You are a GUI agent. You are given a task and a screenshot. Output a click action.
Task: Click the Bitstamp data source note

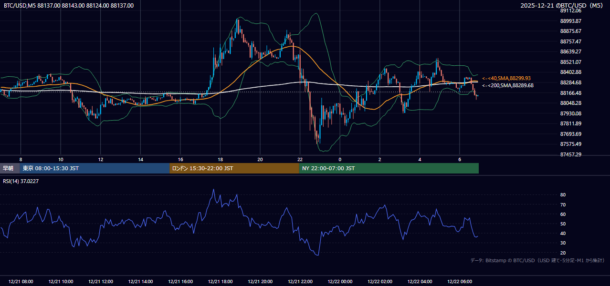pyautogui.click(x=537, y=260)
